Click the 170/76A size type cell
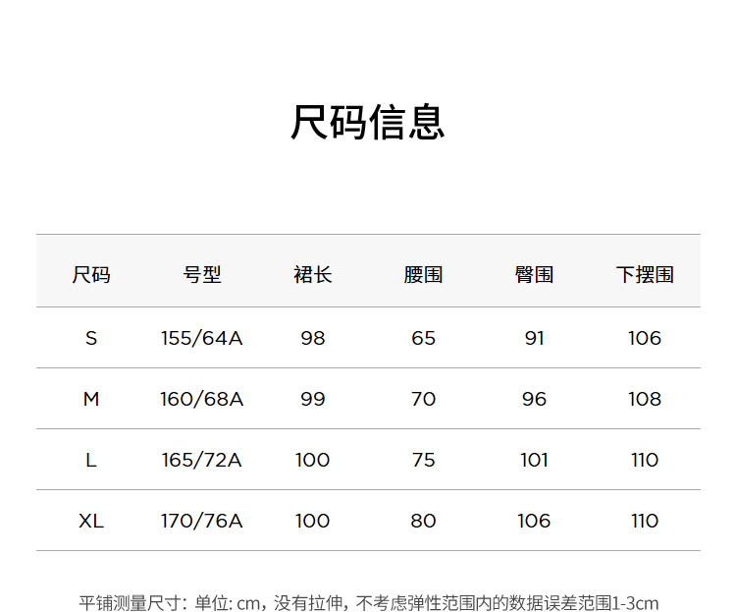The height and width of the screenshot is (612, 736). [202, 521]
